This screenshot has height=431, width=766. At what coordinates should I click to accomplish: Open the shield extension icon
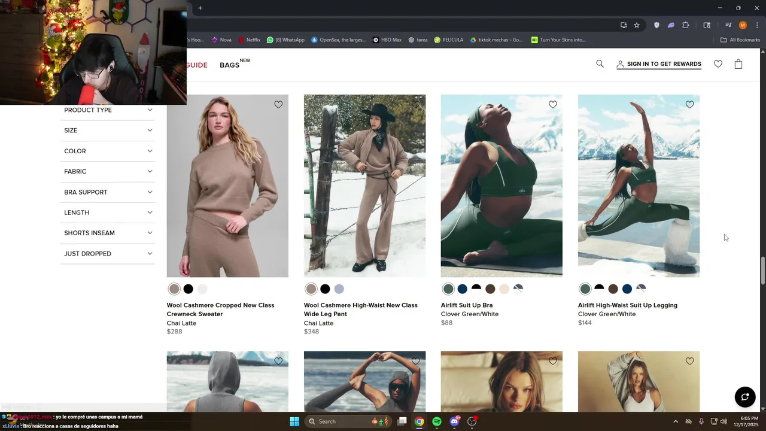[x=657, y=25]
